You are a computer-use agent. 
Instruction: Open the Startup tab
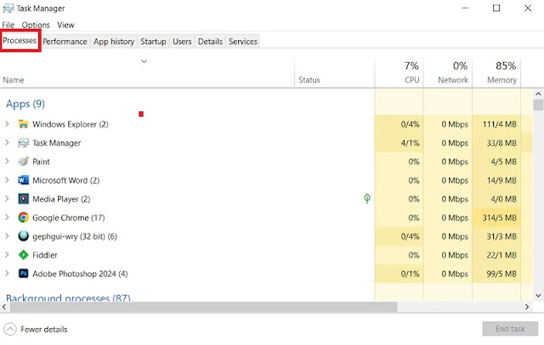pyautogui.click(x=153, y=42)
